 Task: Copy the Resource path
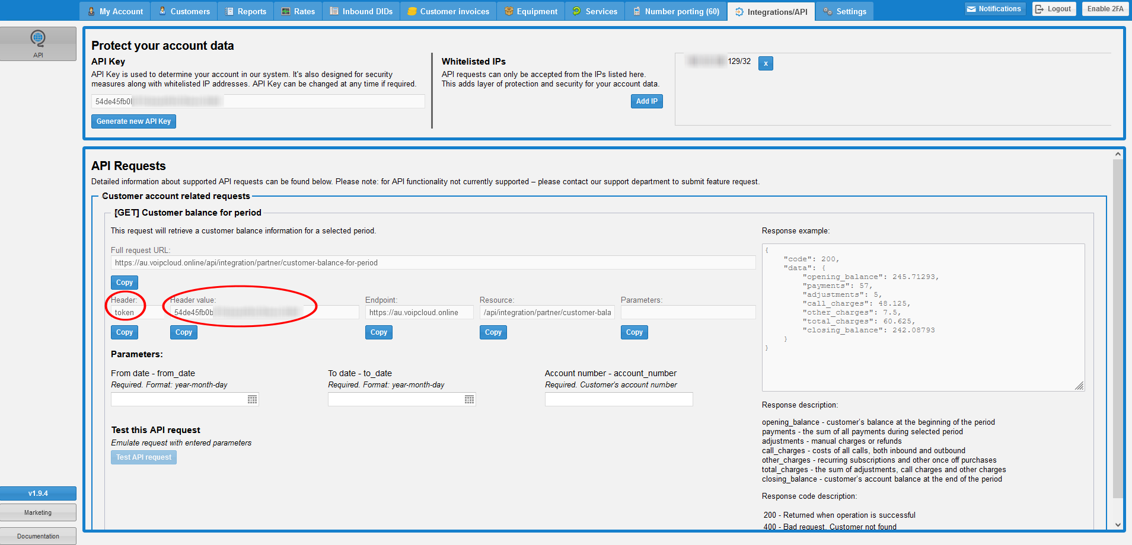pyautogui.click(x=493, y=332)
